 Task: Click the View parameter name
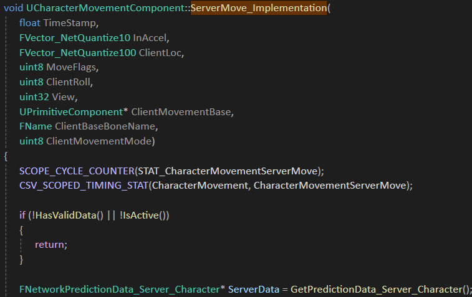click(x=63, y=97)
